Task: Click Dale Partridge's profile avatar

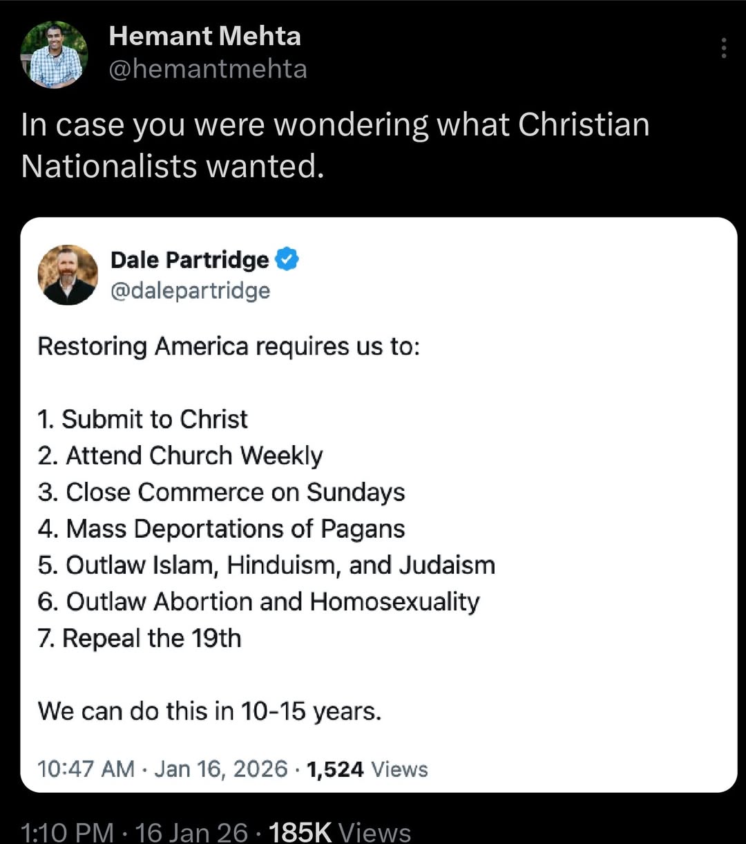Action: coord(68,275)
